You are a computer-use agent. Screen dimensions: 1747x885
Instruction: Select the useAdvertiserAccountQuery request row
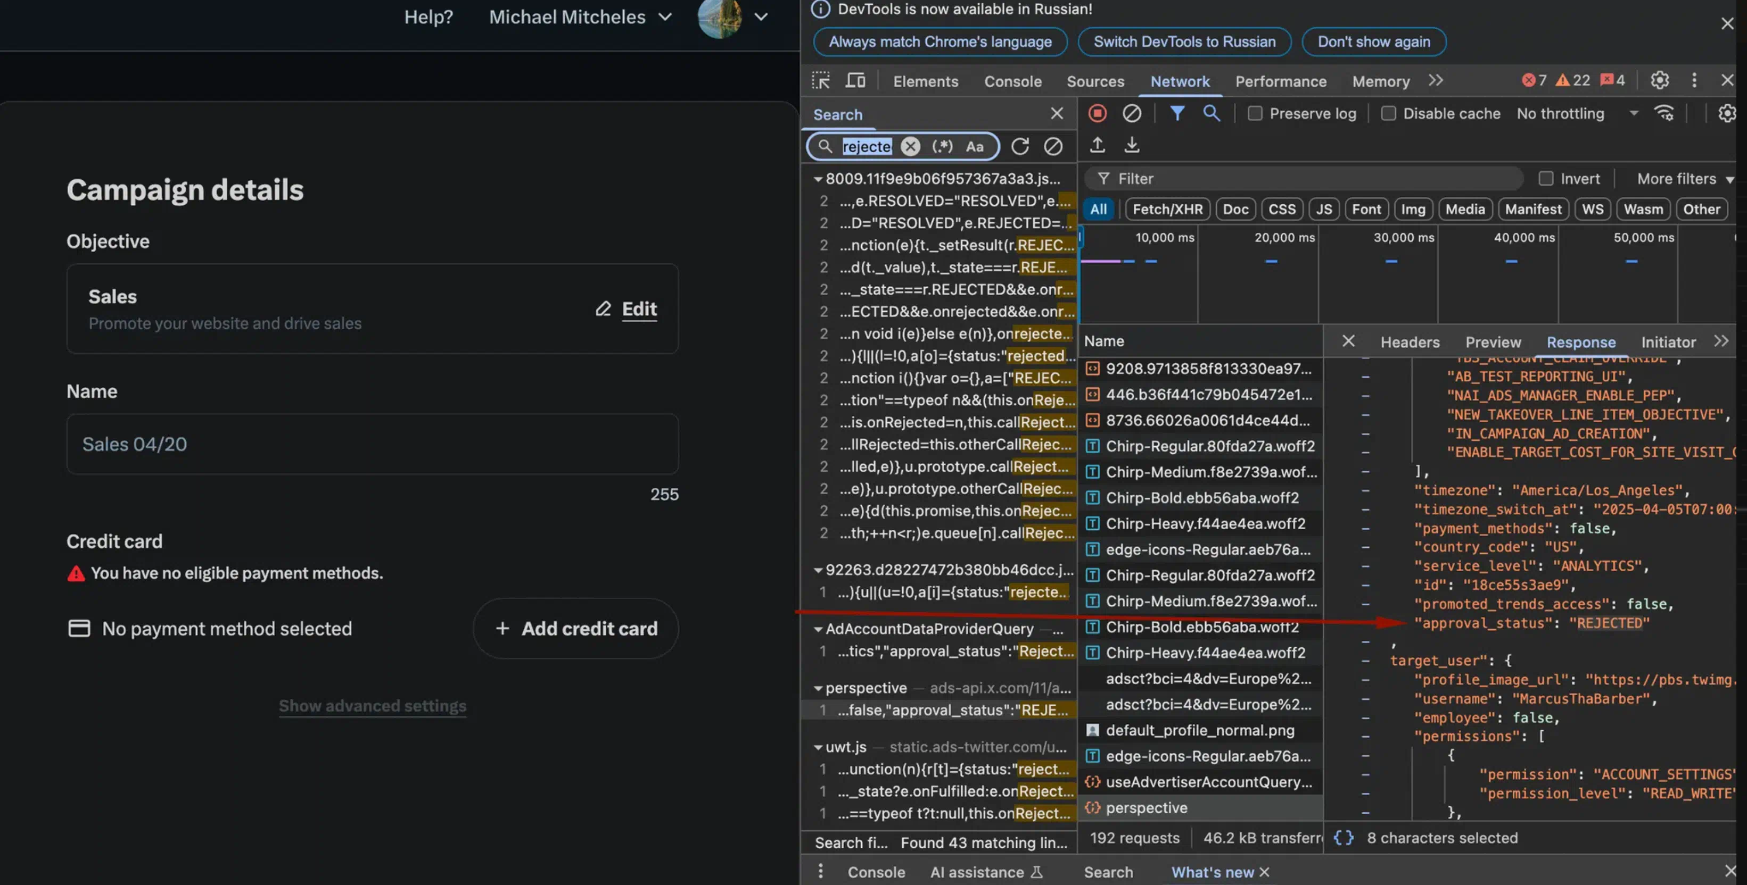[x=1200, y=782]
